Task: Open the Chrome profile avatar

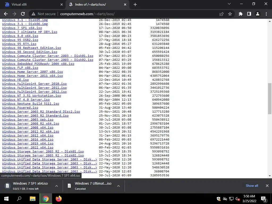Action: point(258,14)
